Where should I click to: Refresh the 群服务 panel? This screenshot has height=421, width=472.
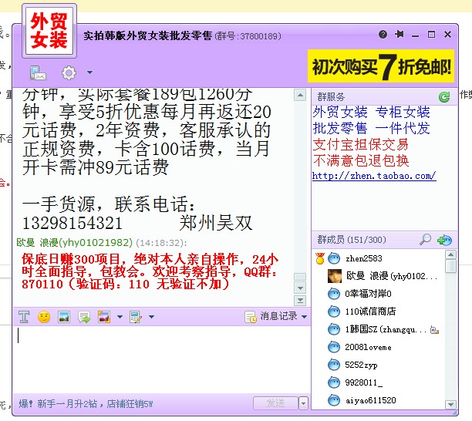click(444, 97)
